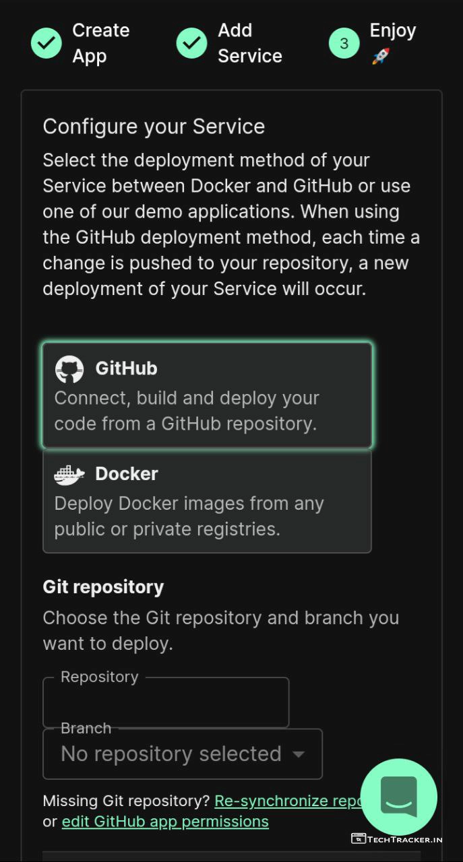Go to the Add Service step label
This screenshot has width=463, height=862.
point(249,43)
